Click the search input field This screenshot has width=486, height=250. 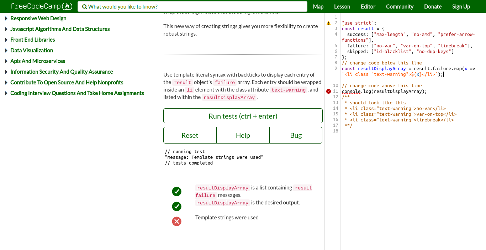192,6
